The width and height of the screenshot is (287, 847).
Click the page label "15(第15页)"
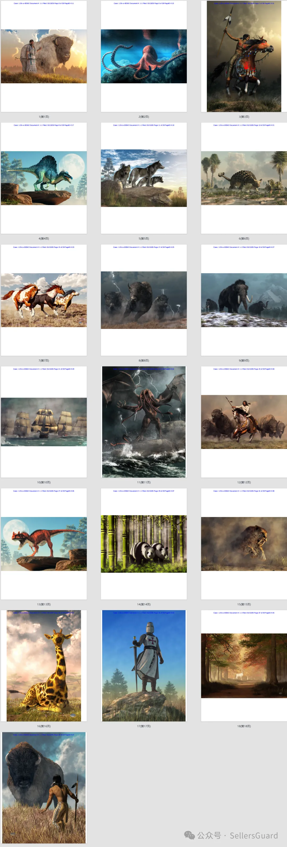pos(244,604)
